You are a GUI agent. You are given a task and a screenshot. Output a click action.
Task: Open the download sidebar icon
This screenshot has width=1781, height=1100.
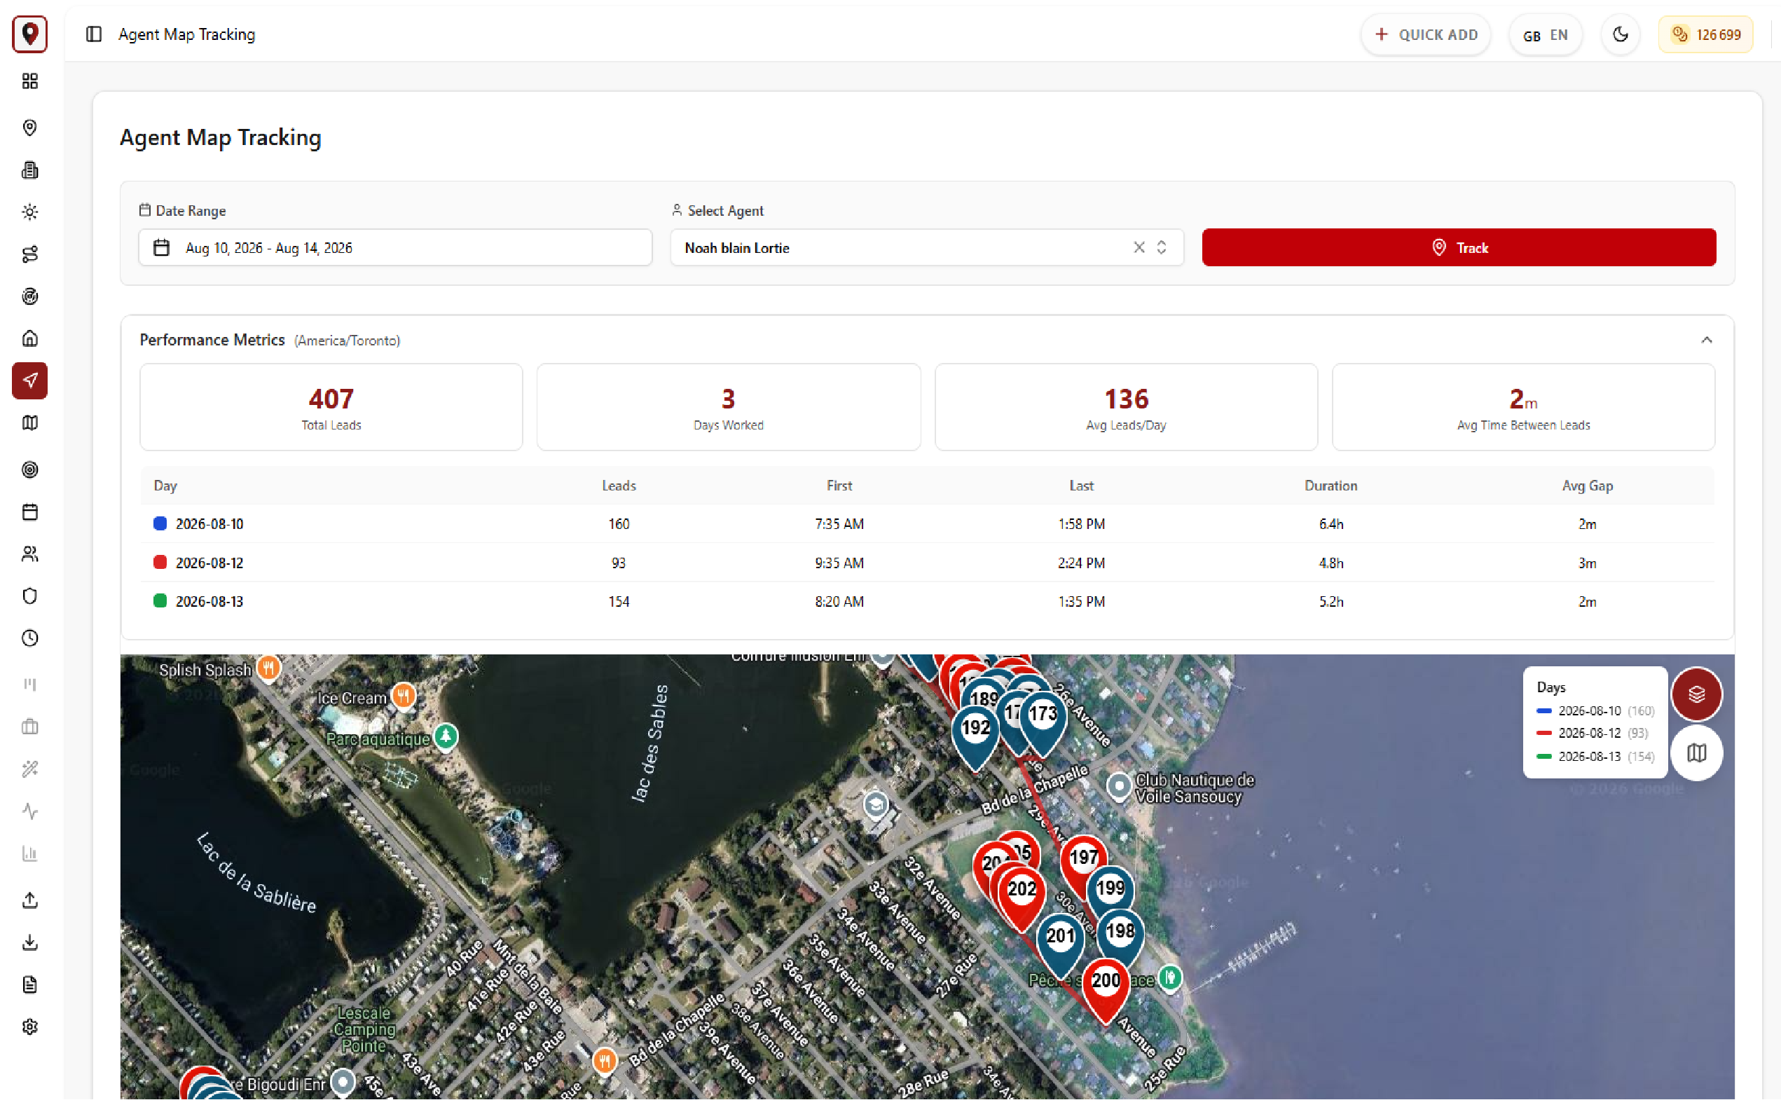pyautogui.click(x=30, y=943)
